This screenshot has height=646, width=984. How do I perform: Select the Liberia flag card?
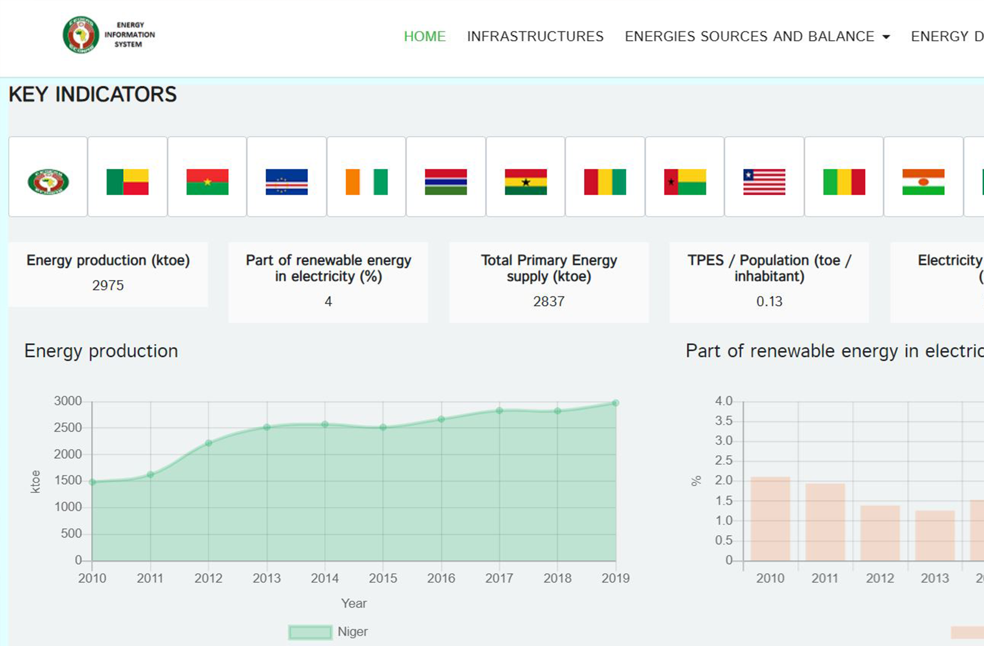[x=764, y=177]
